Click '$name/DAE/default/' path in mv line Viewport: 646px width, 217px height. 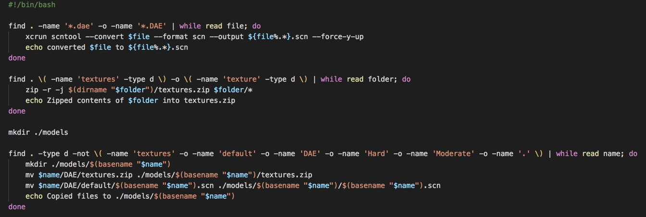[x=76, y=185]
